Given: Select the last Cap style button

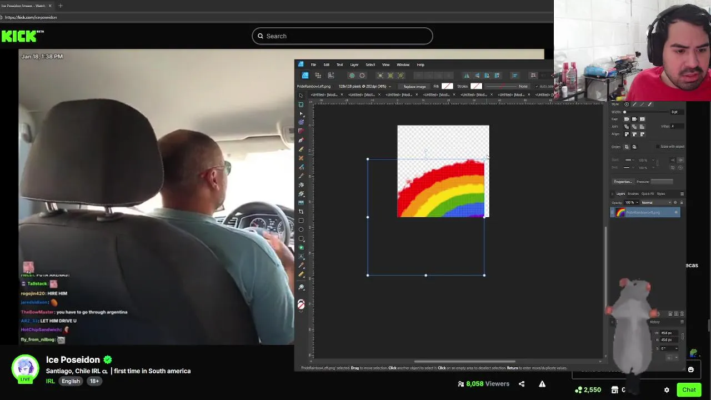Looking at the screenshot, I should pos(642,119).
